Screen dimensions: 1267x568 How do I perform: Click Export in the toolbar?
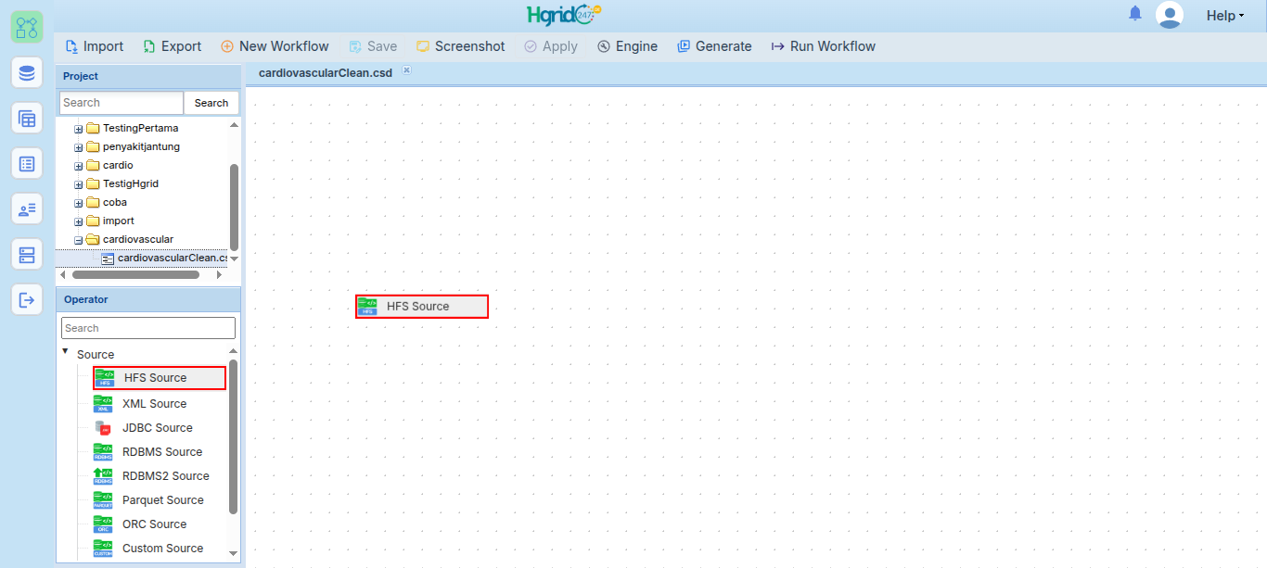172,46
